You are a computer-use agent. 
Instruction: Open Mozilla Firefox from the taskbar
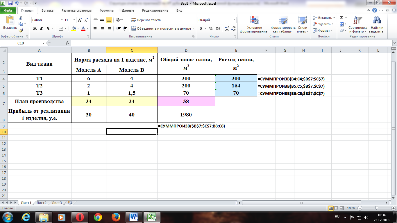116,217
